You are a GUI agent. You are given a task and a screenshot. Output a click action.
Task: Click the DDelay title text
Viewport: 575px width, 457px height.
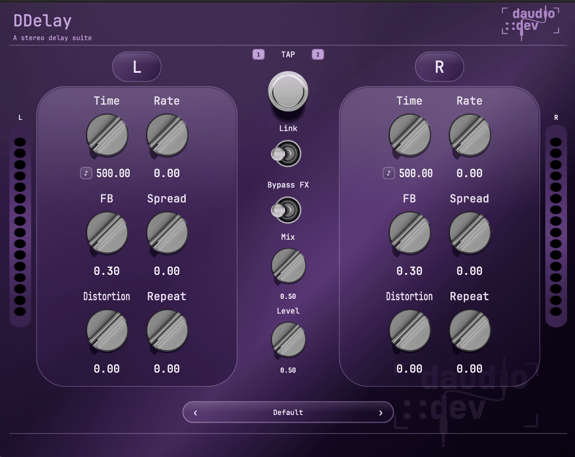click(43, 21)
